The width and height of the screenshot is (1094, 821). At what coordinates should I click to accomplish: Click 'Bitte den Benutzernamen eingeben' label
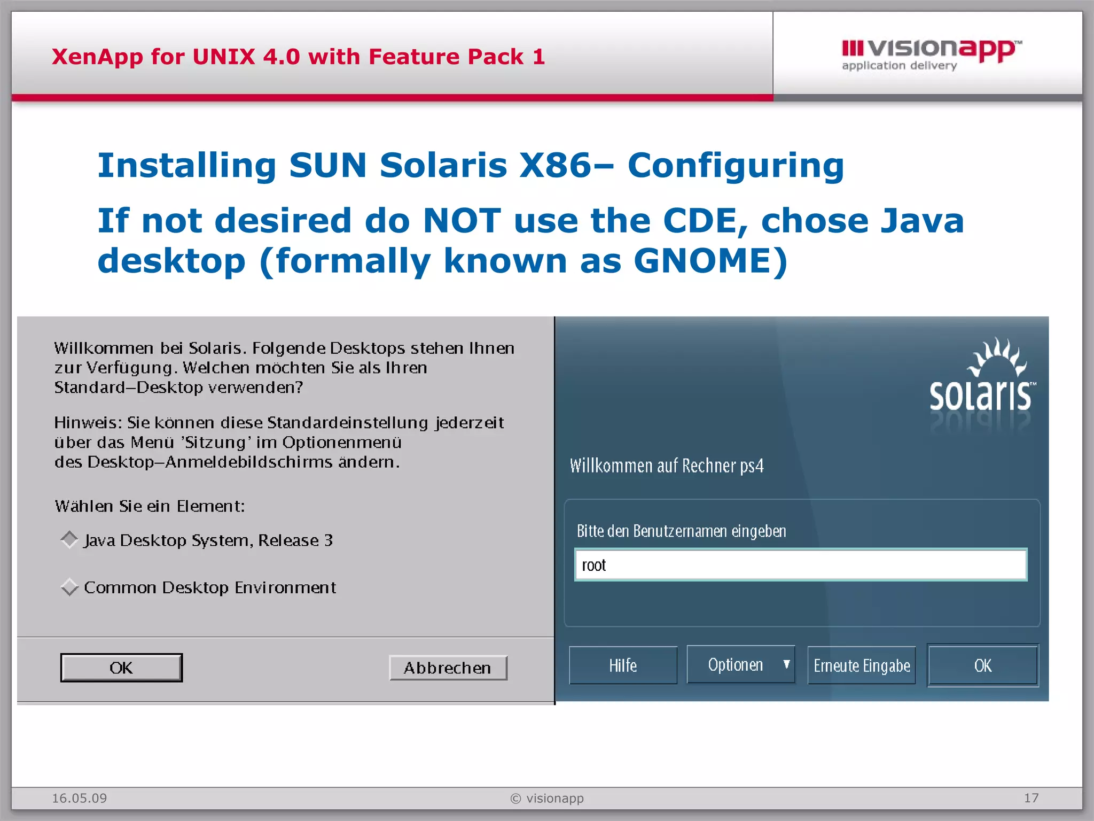click(681, 531)
